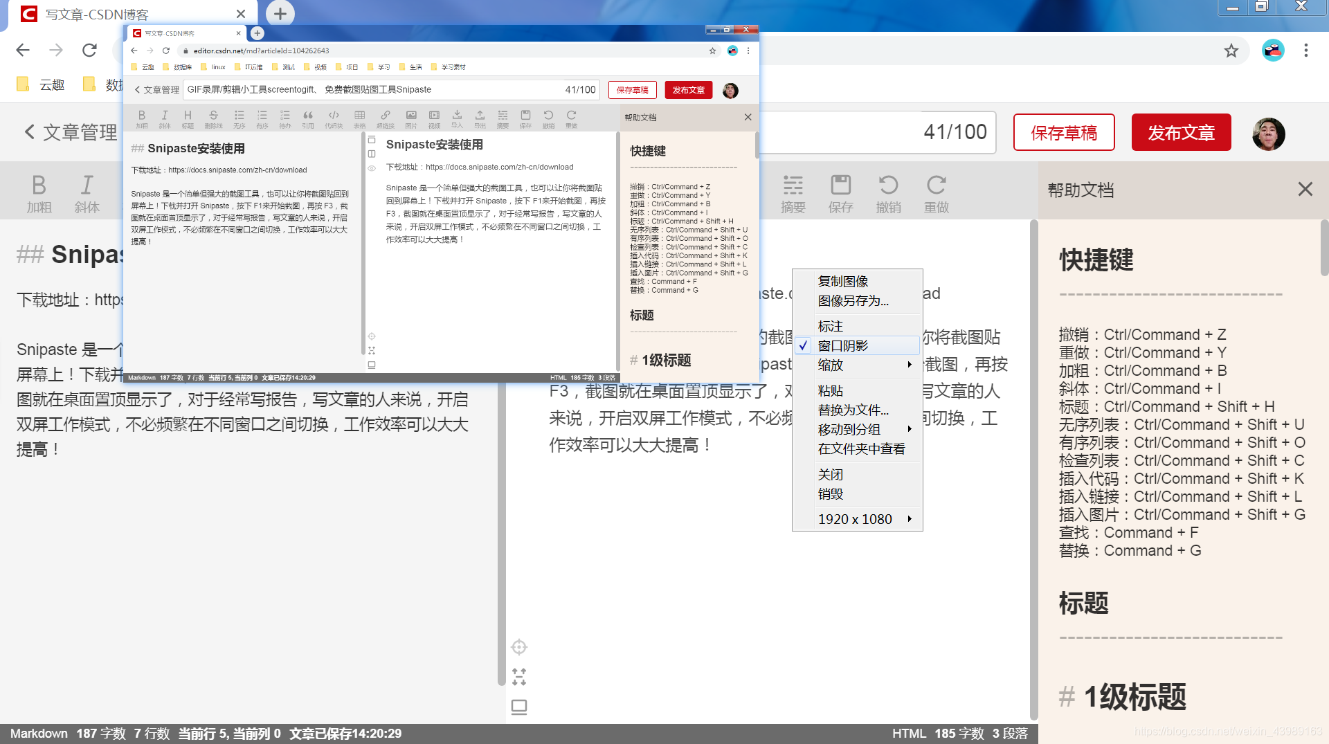Toggle the editor-only layout icon in the small window

(x=372, y=140)
